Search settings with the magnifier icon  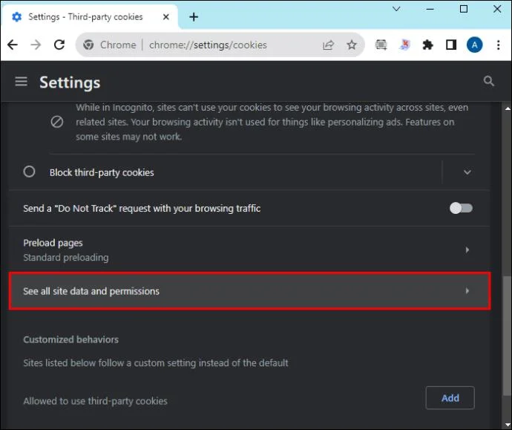coord(489,81)
